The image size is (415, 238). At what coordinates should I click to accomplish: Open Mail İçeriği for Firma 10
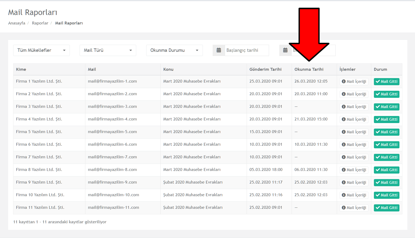(354, 195)
